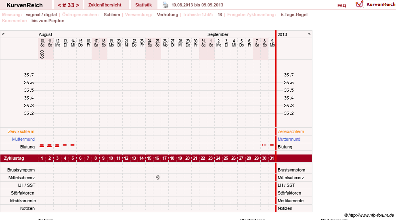The width and height of the screenshot is (396, 220).
Task: Click the Mittelschmerz symbol on cycle day 16
Action: pos(157,178)
